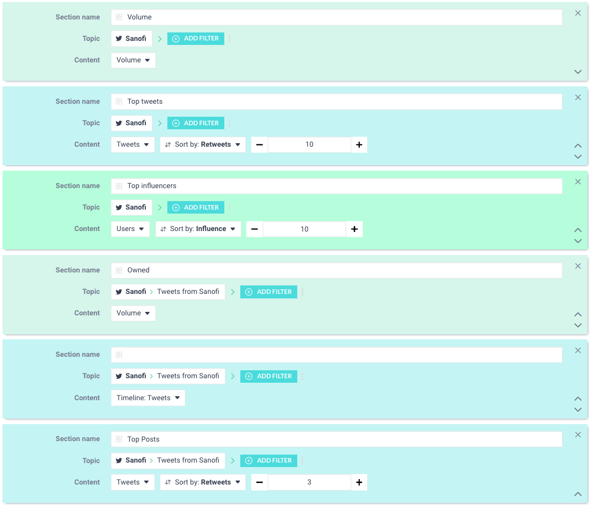Remove the Volume section with X icon
This screenshot has width=590, height=505.
tap(578, 13)
